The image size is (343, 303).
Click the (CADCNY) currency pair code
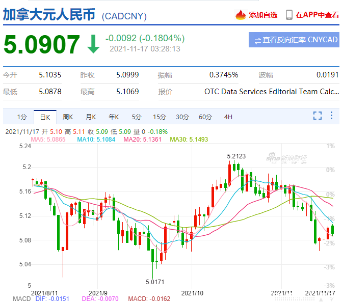pyautogui.click(x=124, y=16)
